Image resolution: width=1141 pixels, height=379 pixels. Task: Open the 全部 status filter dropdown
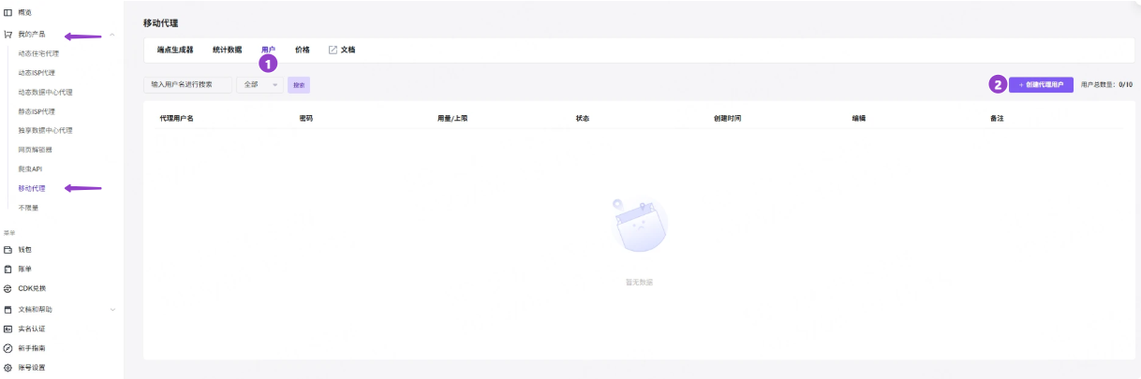(x=260, y=84)
